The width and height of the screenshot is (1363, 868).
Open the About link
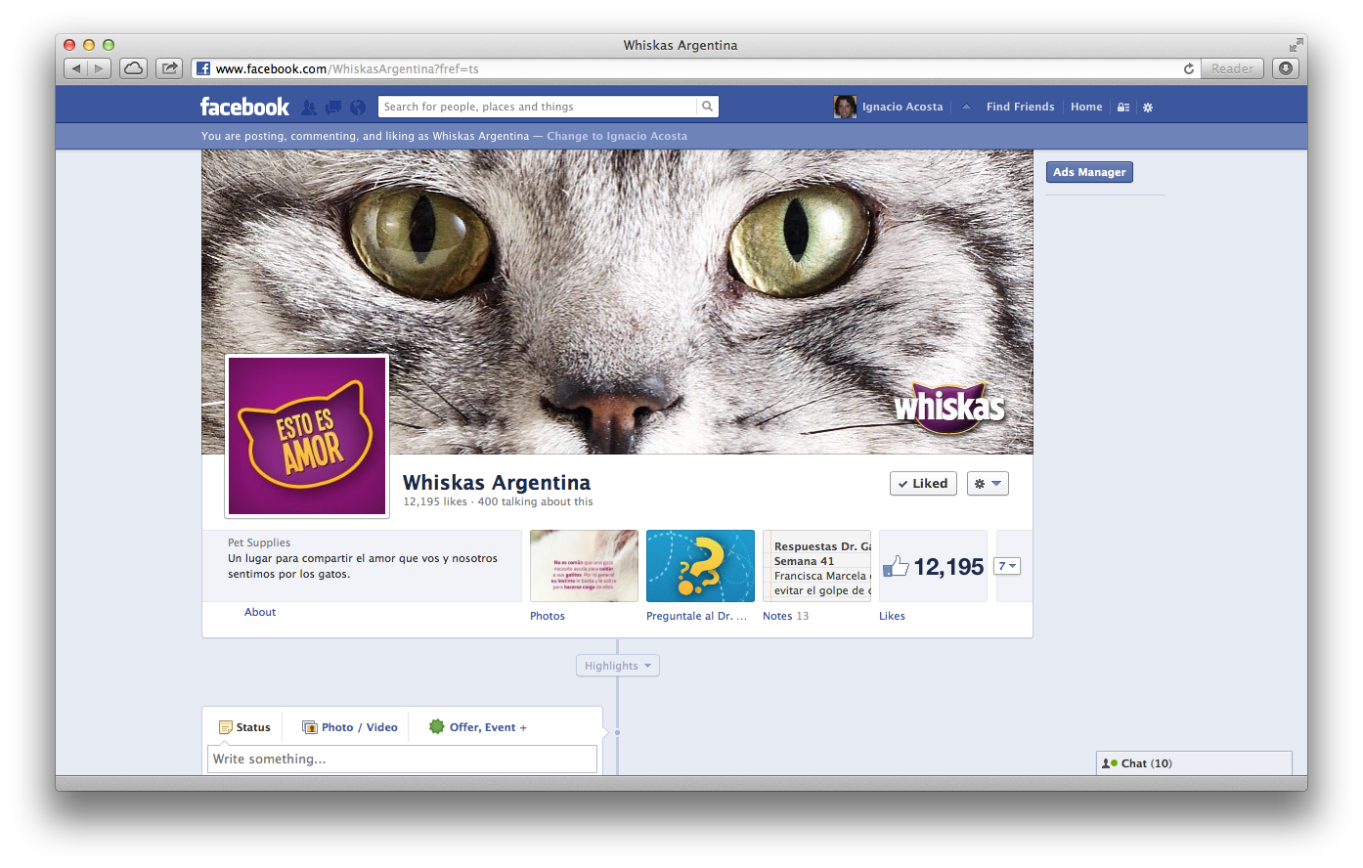[260, 612]
